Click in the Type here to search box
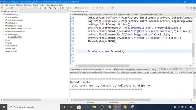 (34, 107)
